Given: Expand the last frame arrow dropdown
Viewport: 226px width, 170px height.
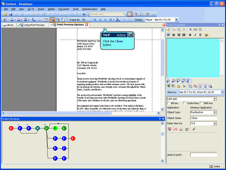Looking at the screenshot, I should [x=114, y=20].
